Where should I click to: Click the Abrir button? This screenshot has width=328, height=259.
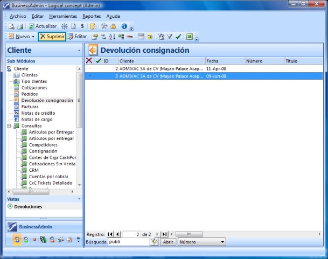168,242
